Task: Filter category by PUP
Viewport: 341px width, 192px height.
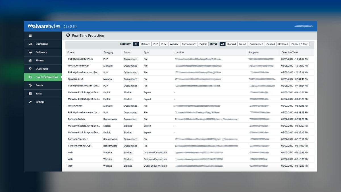Action: 155,44
